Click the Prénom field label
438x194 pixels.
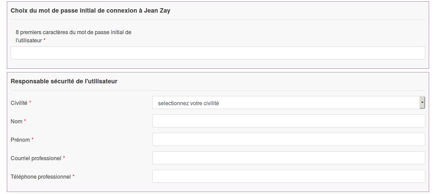[x=20, y=140]
